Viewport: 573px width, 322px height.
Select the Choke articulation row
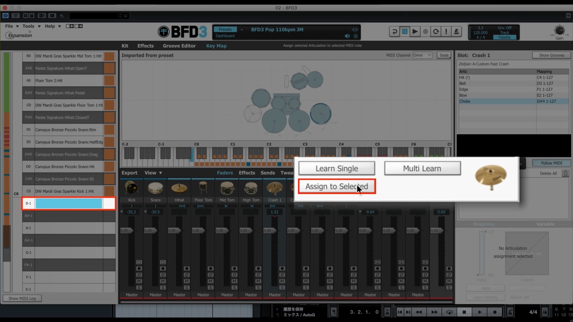click(513, 101)
